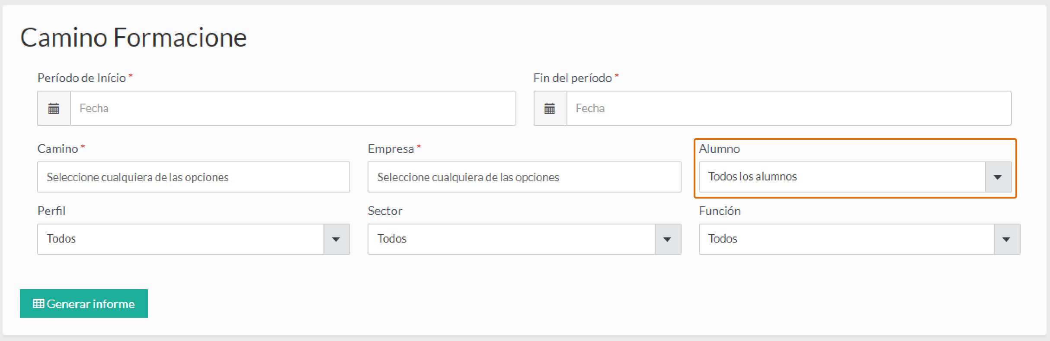Focus the Período de Início date field
The width and height of the screenshot is (1050, 341).
pos(293,108)
